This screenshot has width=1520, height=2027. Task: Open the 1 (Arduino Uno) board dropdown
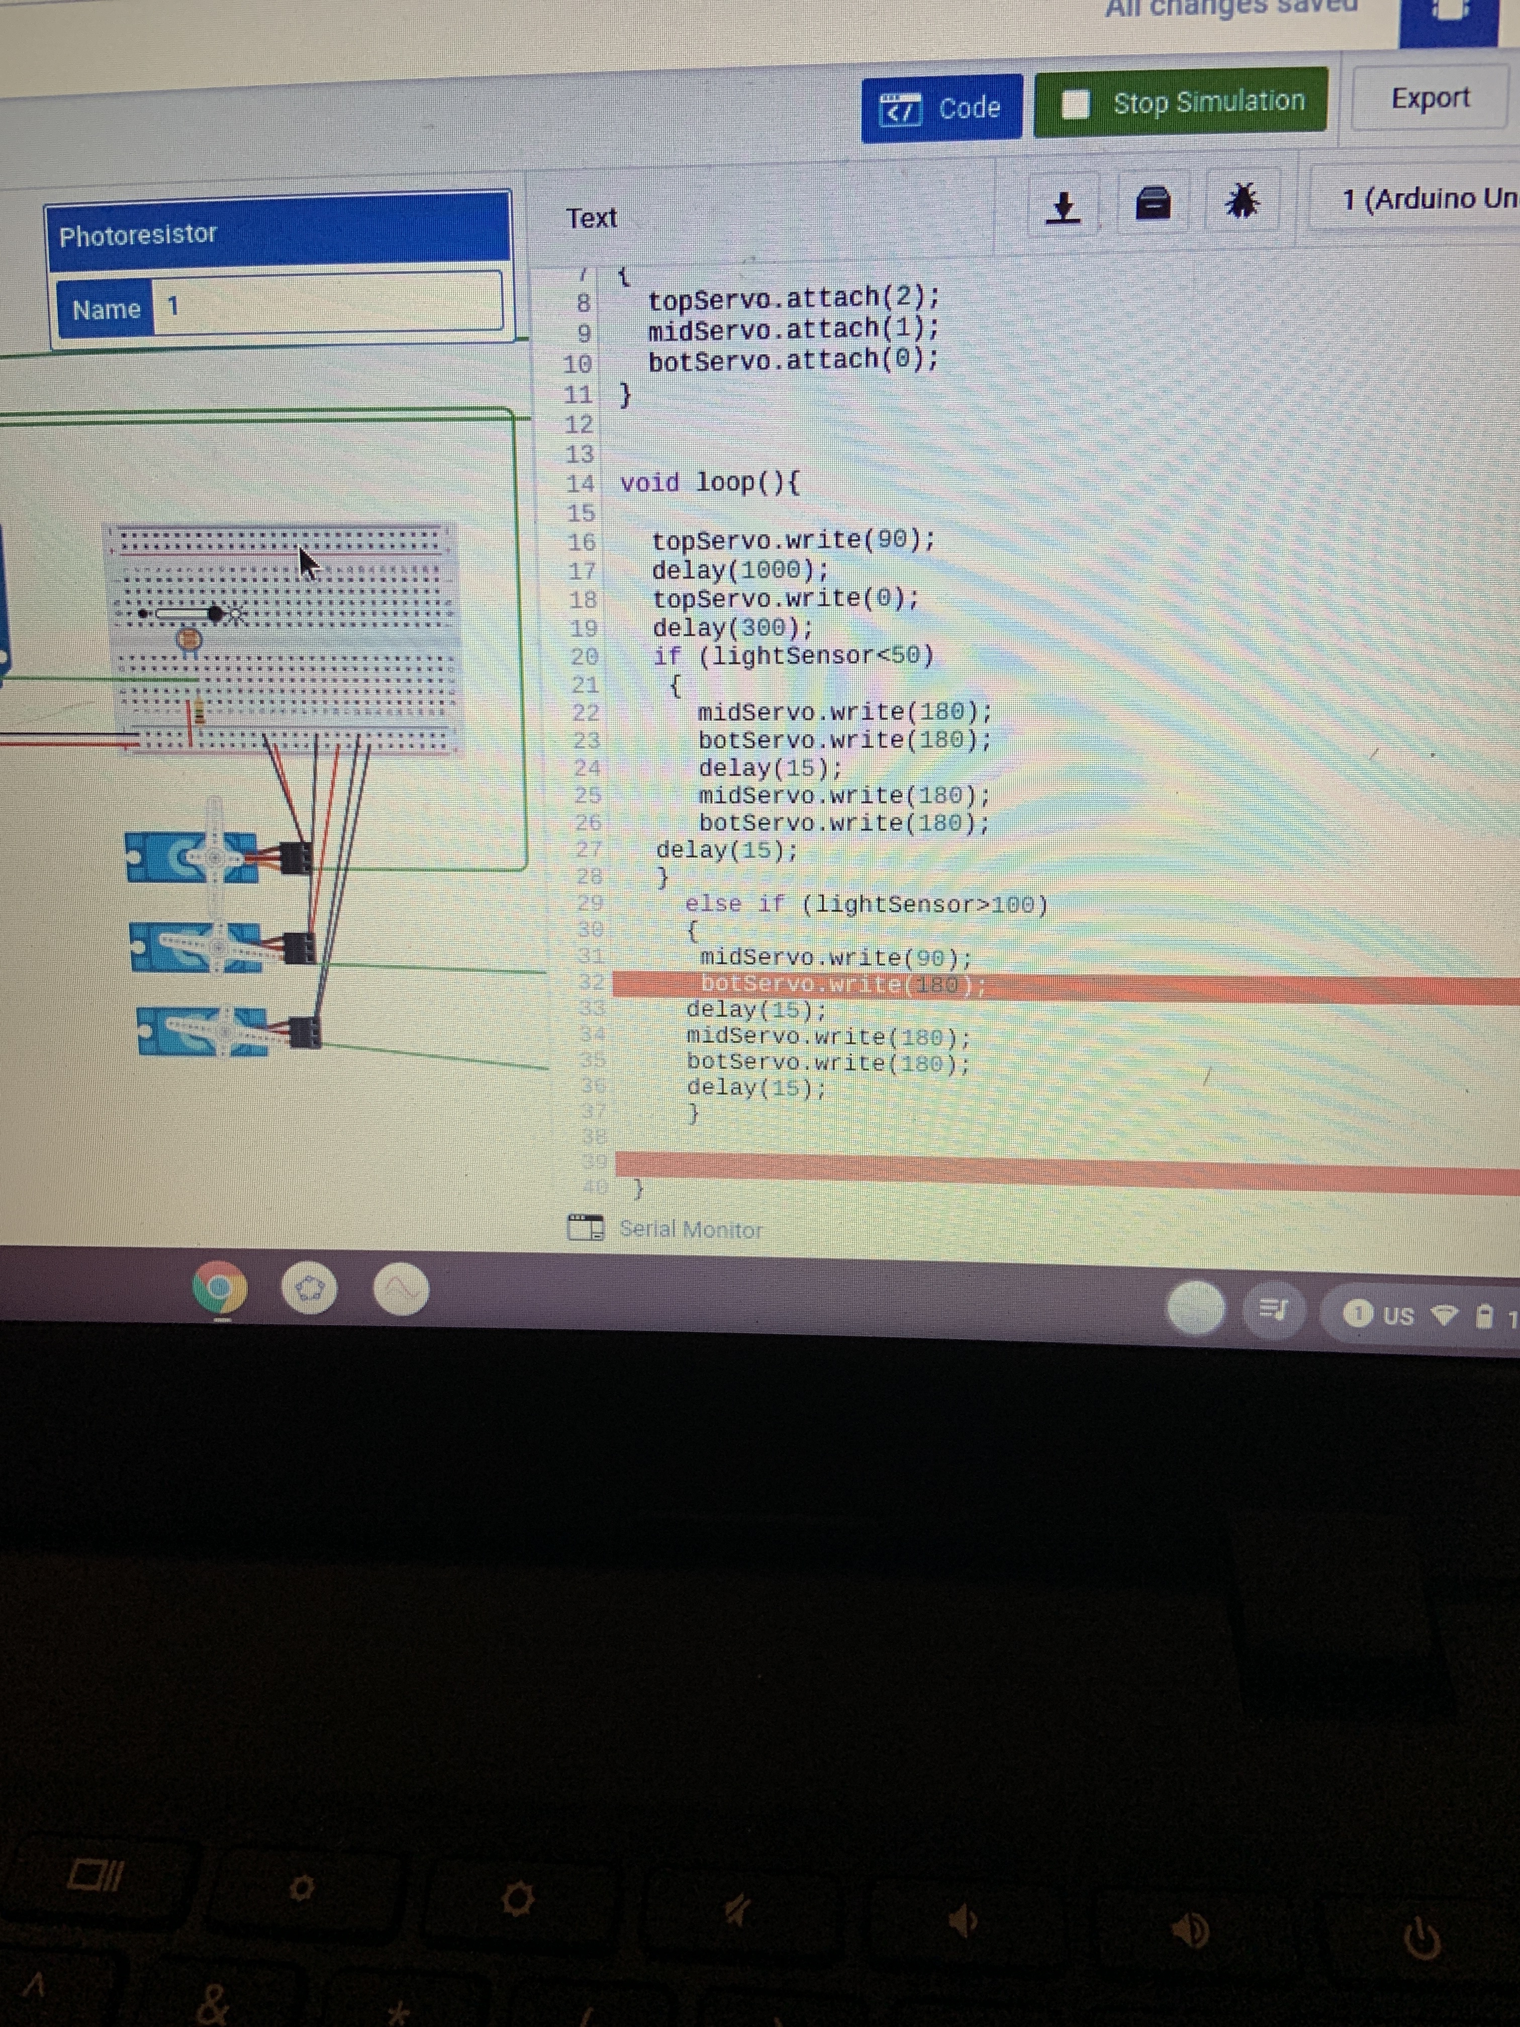1416,199
